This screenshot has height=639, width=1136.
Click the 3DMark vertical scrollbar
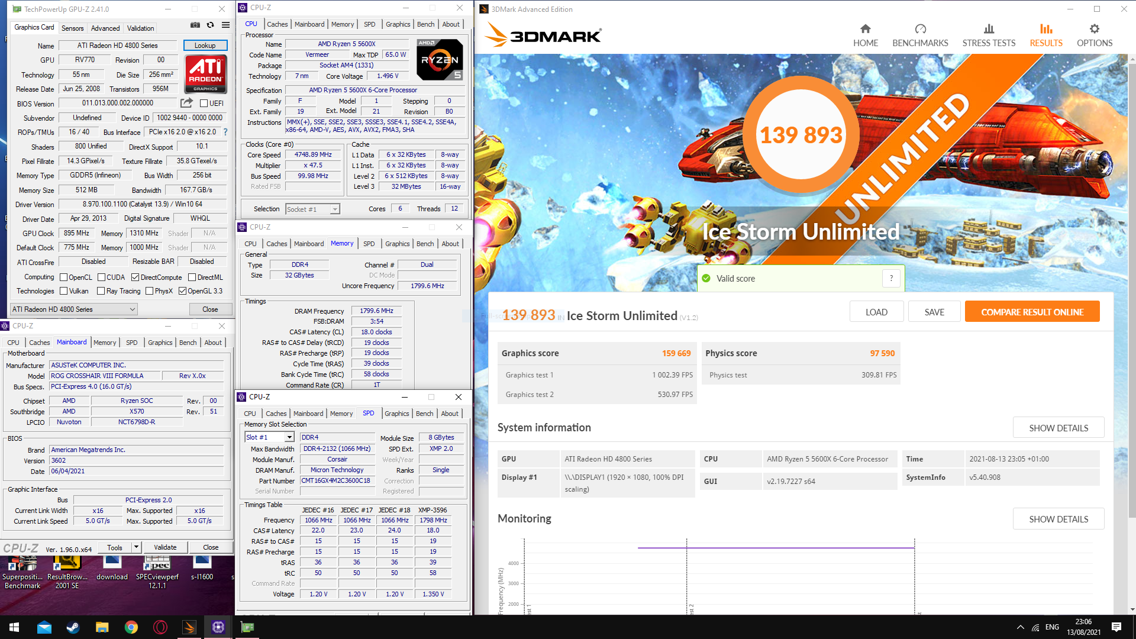(1132, 290)
